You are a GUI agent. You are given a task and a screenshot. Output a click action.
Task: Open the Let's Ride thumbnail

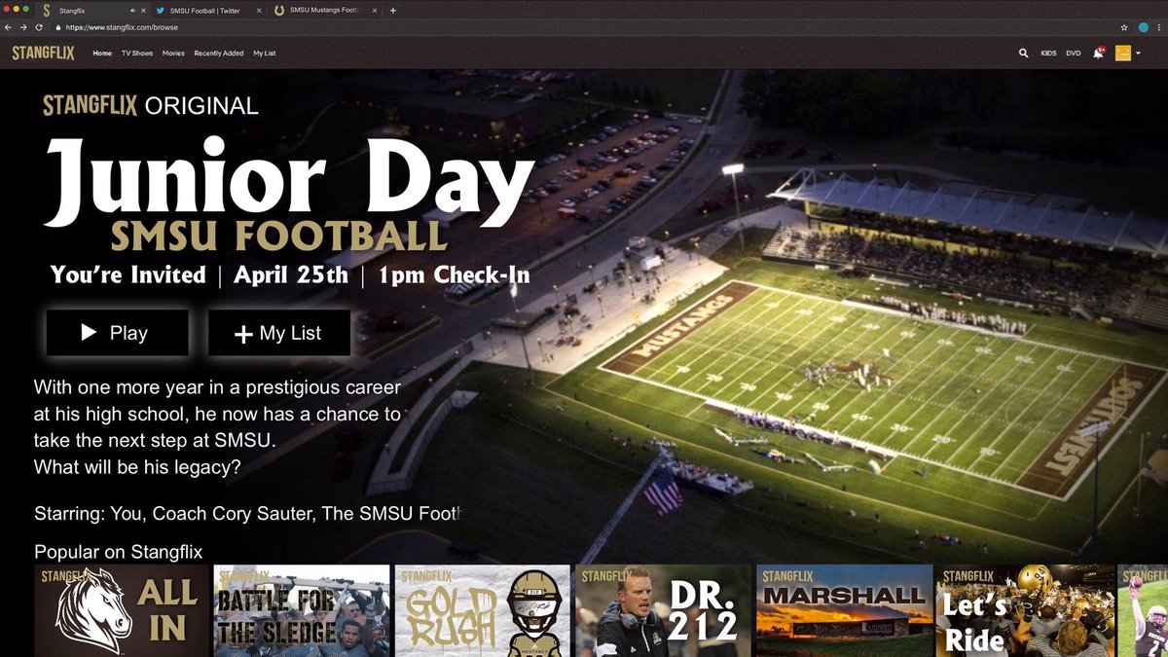(1023, 611)
